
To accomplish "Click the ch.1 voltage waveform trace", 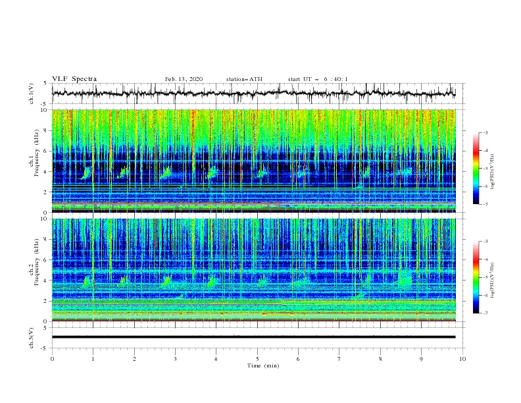I will (253, 94).
